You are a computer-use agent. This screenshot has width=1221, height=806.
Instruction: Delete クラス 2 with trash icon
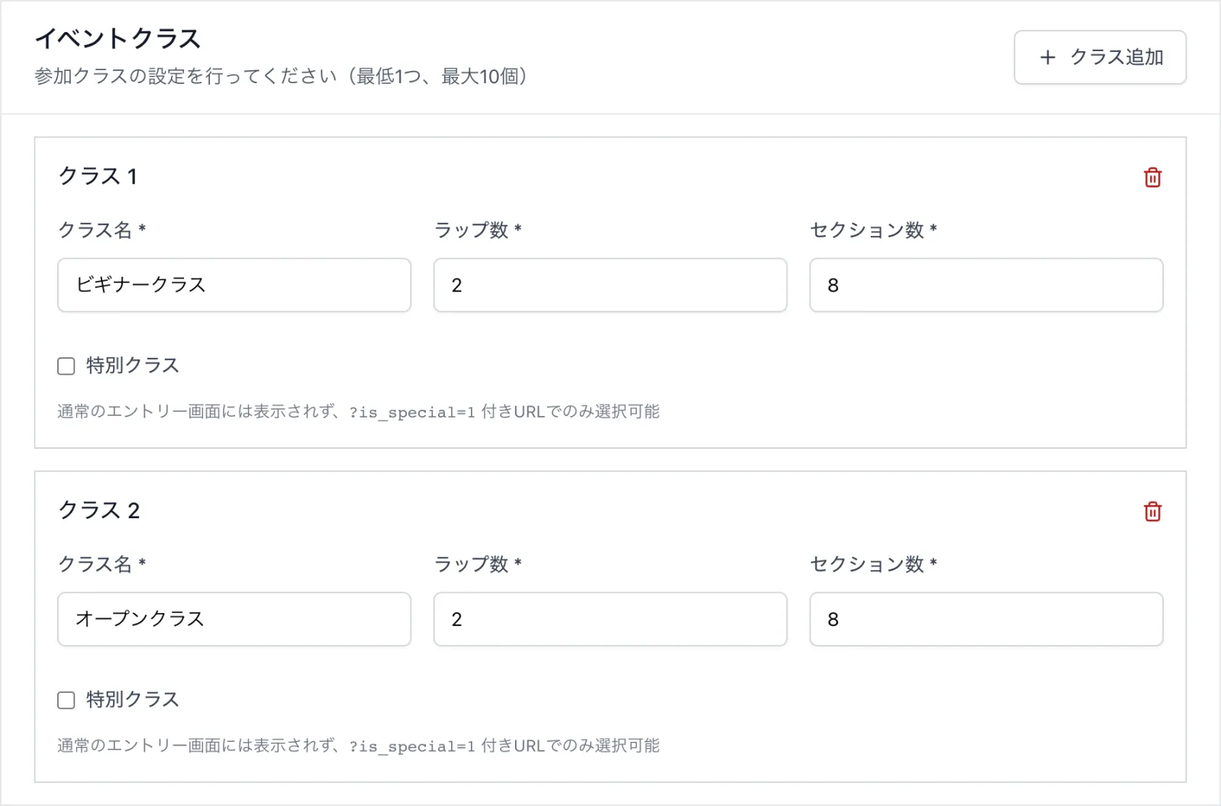(1152, 511)
